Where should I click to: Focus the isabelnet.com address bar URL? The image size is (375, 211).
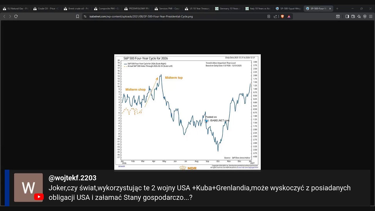tap(141, 16)
